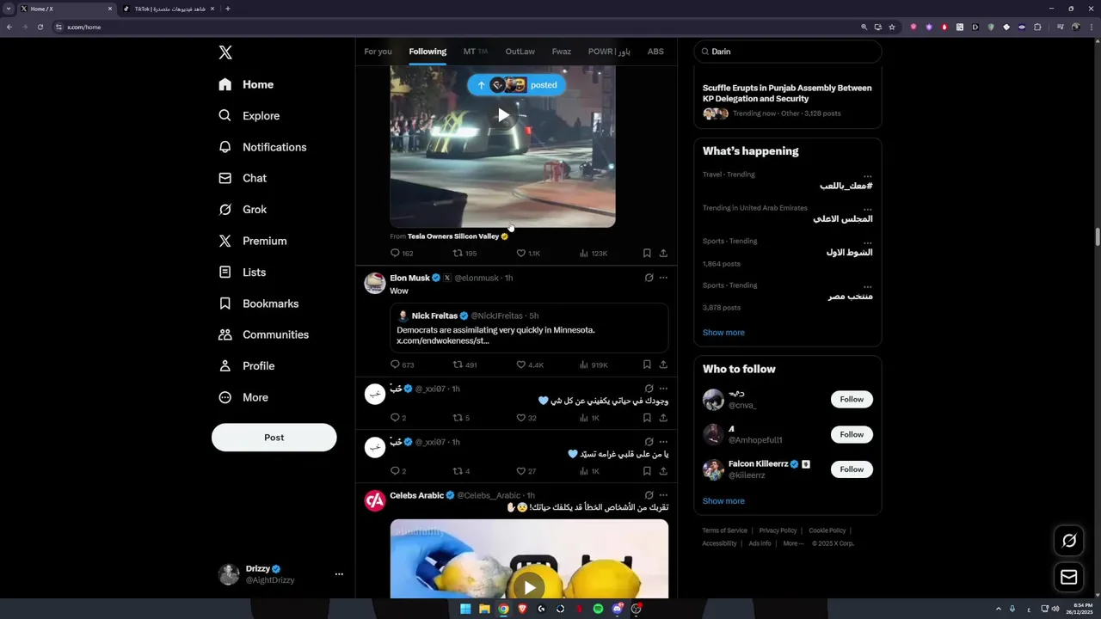This screenshot has height=619, width=1101.
Task: Play the Celebs Arabic lemon video
Action: [x=529, y=587]
